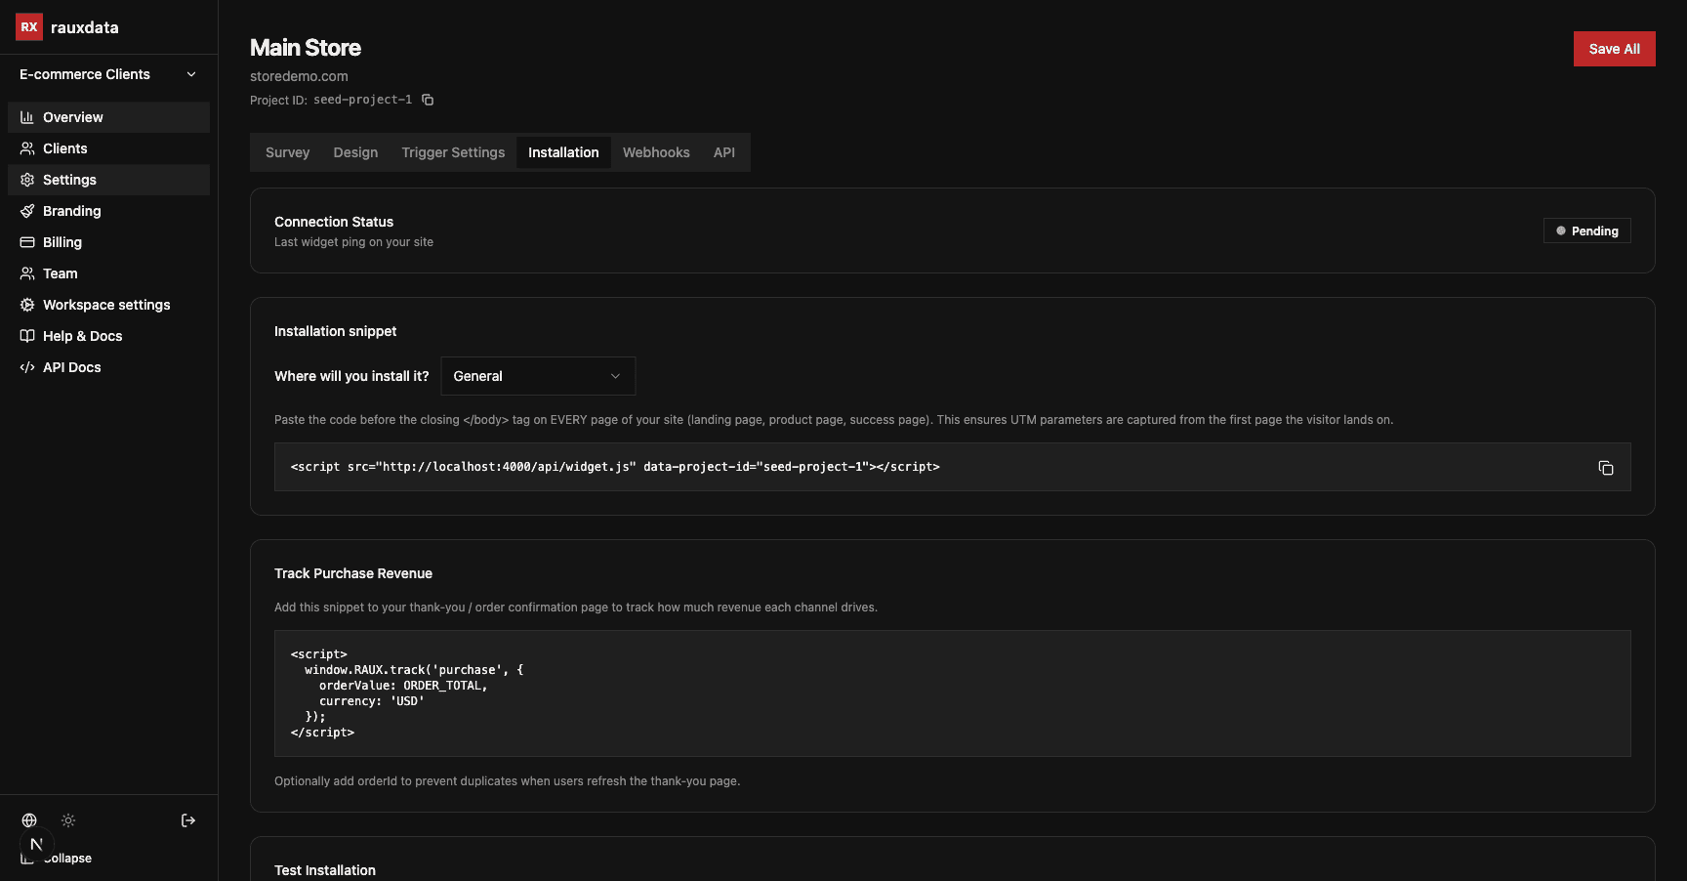Click the Connection Status heading

334,222
